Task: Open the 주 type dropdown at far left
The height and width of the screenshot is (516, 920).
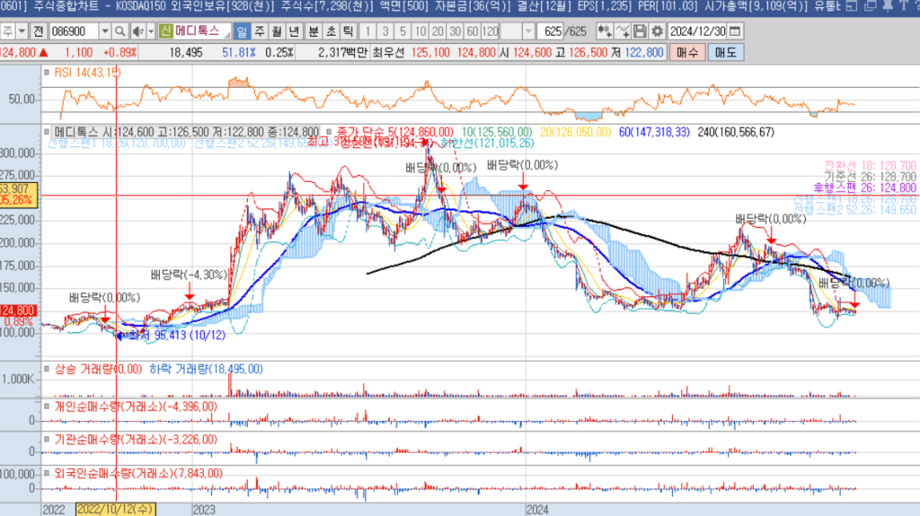Action: [x=21, y=31]
